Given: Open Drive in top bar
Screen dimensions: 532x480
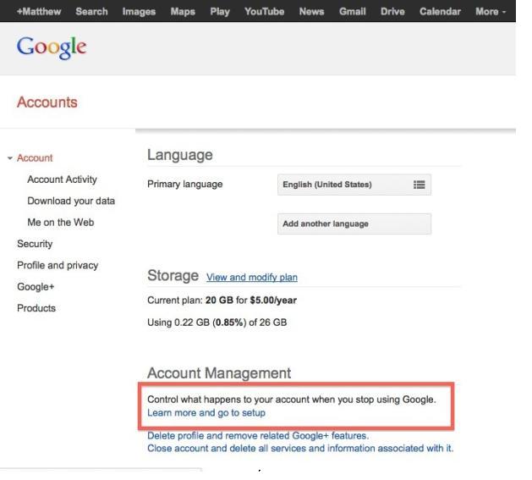Looking at the screenshot, I should pyautogui.click(x=392, y=12).
